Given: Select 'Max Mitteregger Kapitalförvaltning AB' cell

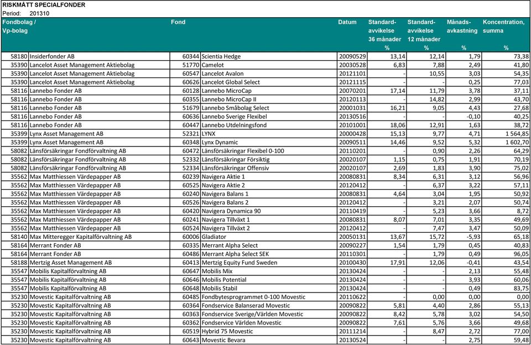Looking at the screenshot, I should click(99, 237).
